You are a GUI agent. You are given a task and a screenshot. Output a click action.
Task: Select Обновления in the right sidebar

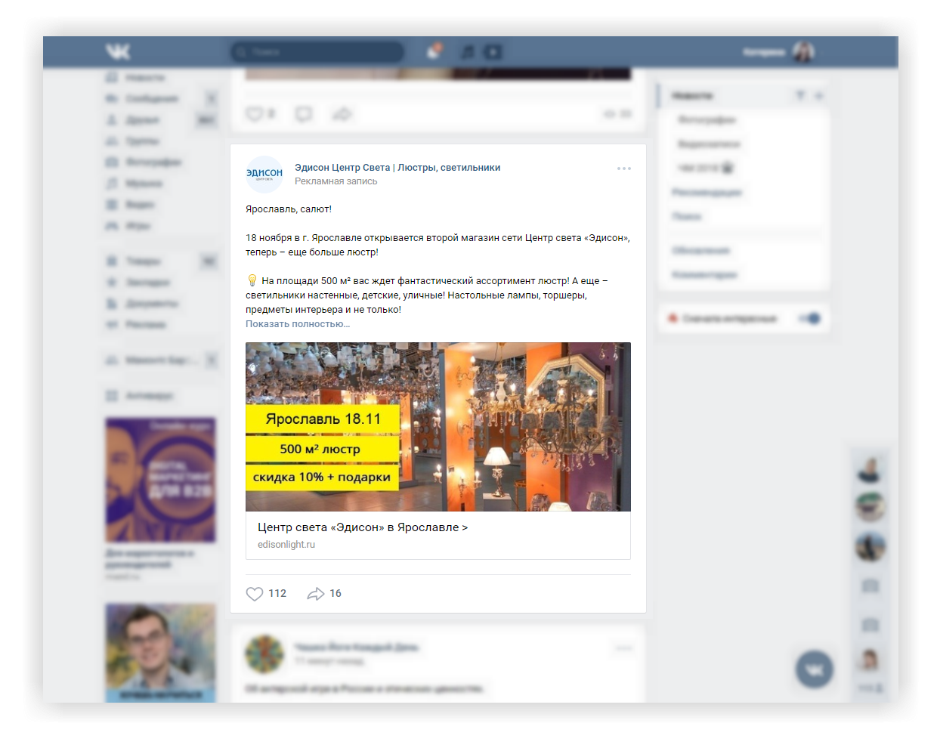700,251
